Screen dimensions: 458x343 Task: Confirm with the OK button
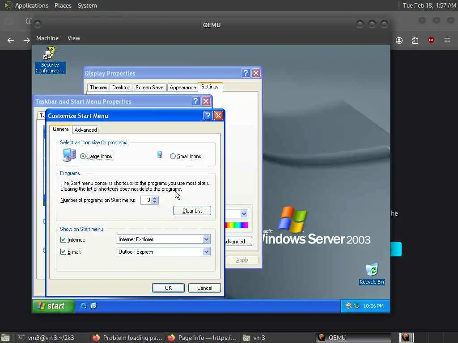click(168, 288)
